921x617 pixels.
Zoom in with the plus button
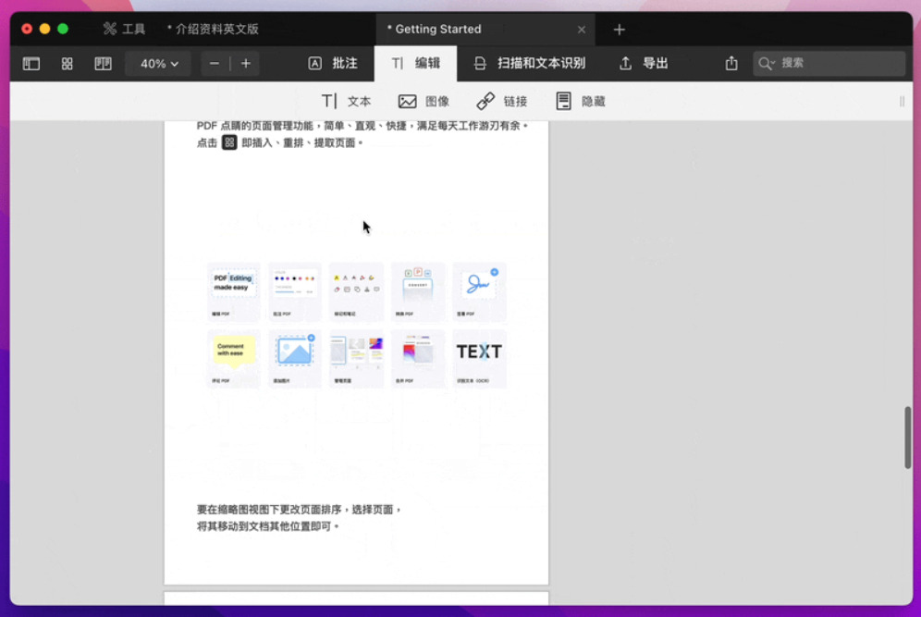click(246, 64)
